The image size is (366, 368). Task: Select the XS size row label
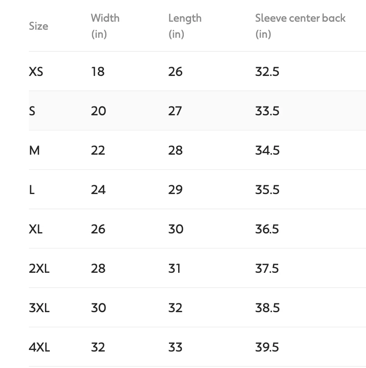pos(36,72)
